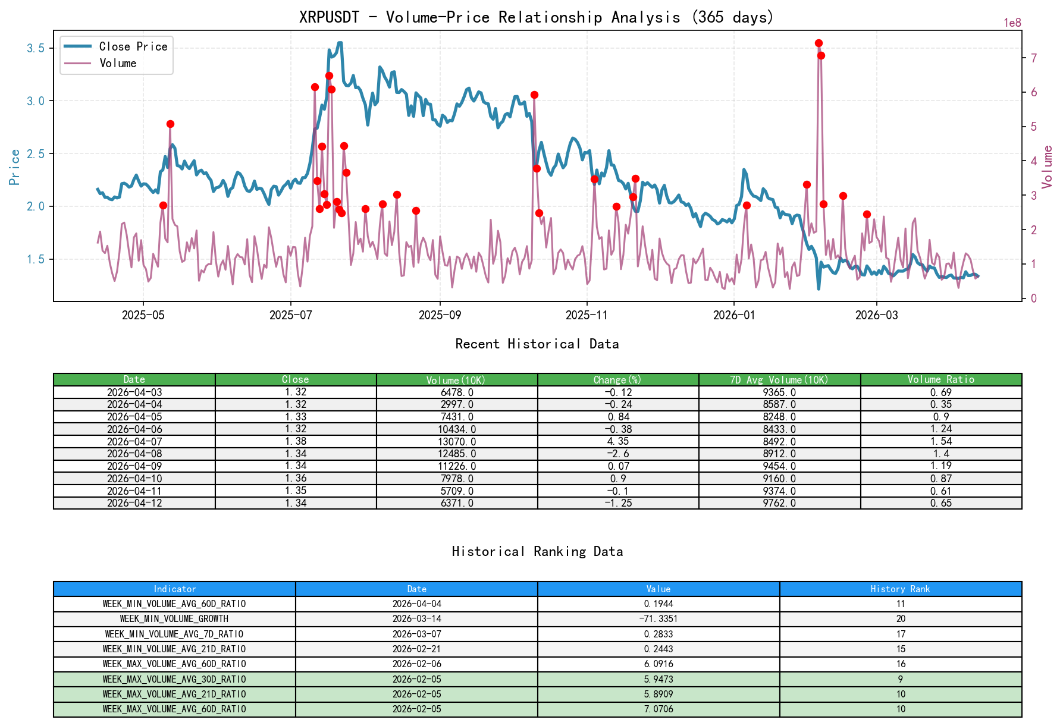Click the value 7.0706
1063x726 pixels.
659,709
